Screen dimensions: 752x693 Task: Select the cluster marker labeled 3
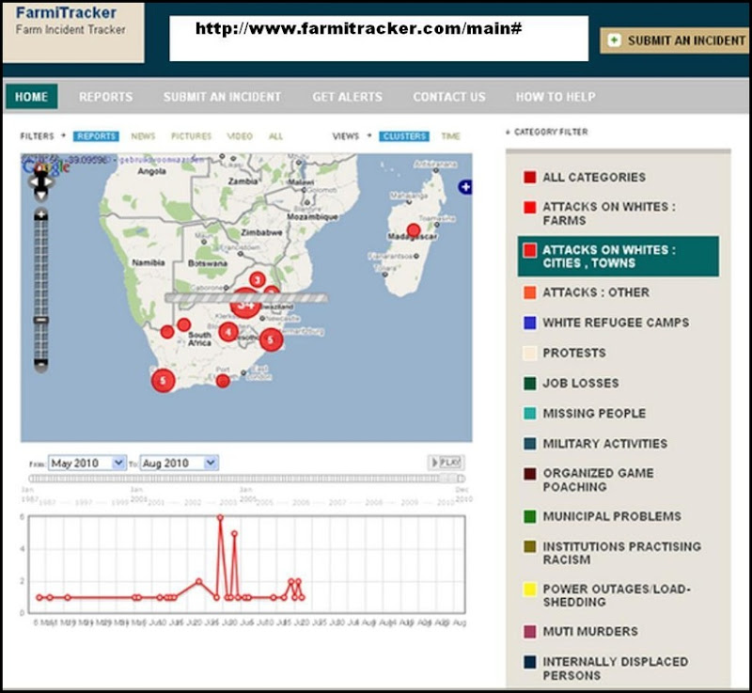click(257, 279)
